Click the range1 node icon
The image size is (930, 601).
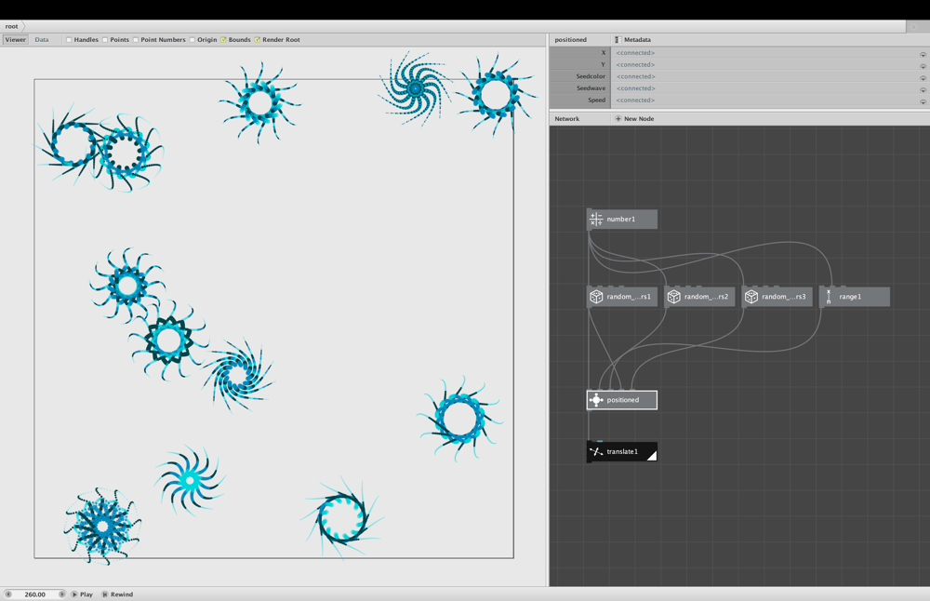829,297
